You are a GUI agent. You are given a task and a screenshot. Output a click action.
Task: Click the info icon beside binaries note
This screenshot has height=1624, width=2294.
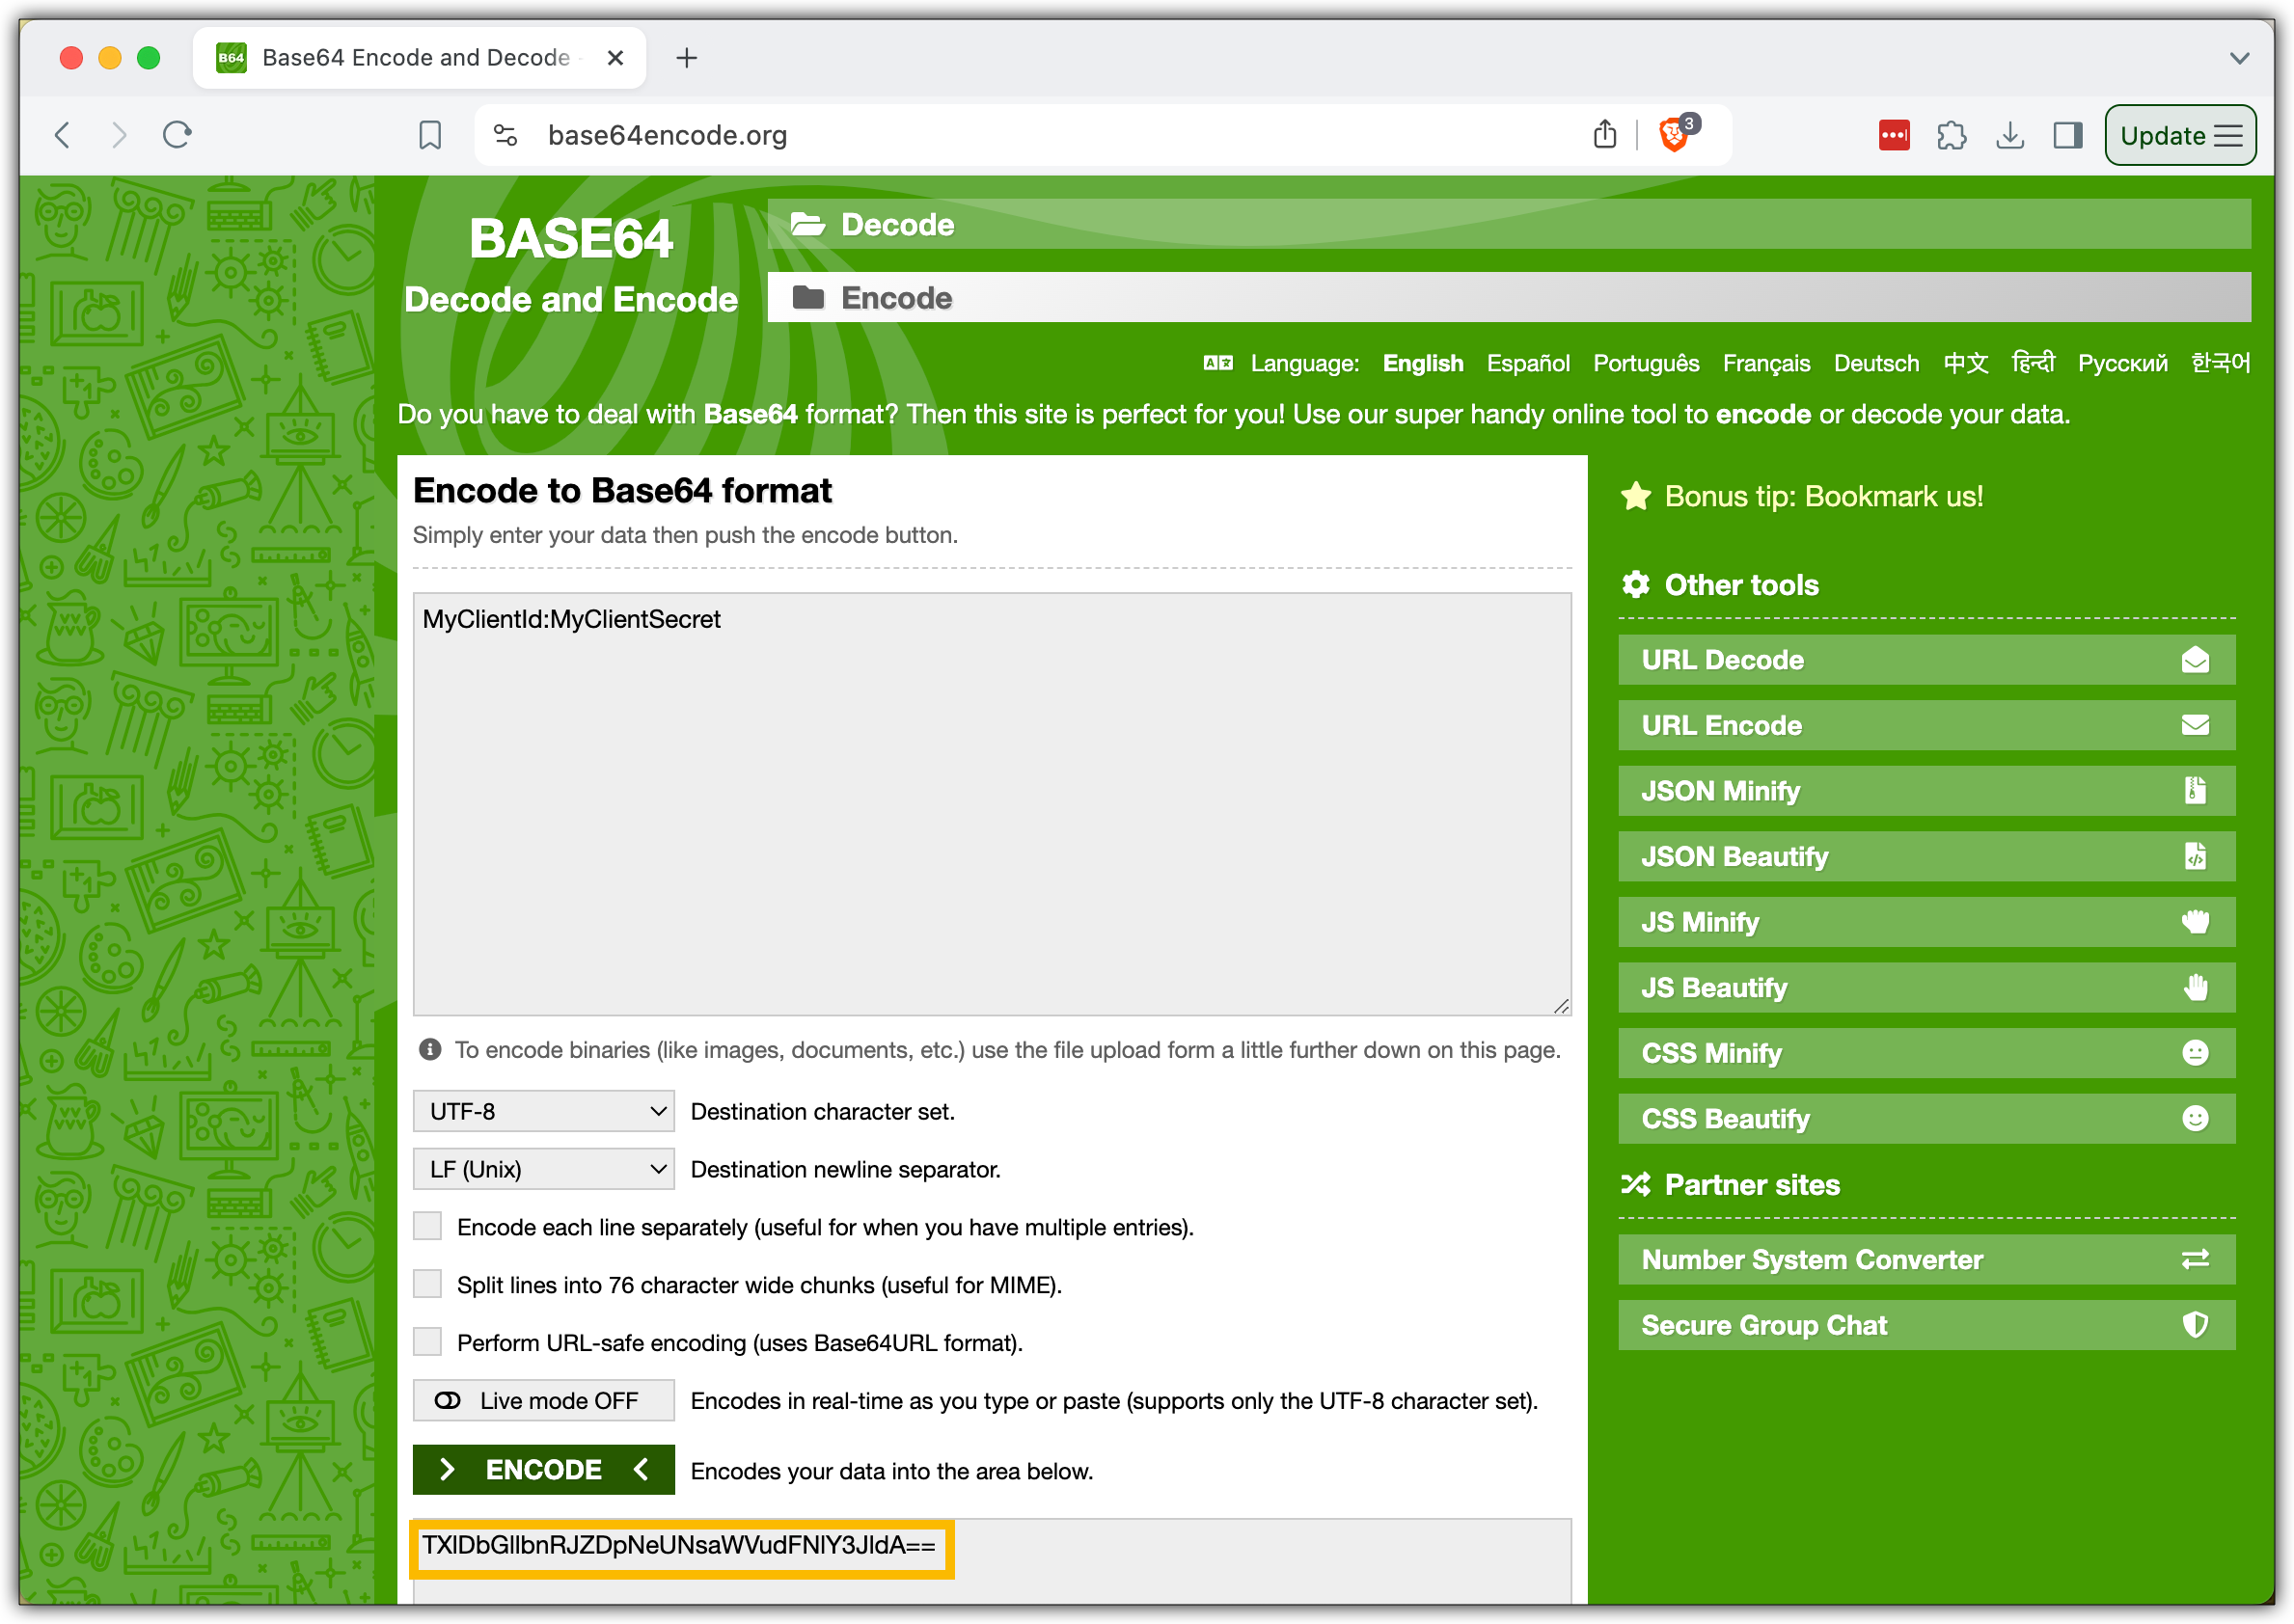click(430, 1049)
